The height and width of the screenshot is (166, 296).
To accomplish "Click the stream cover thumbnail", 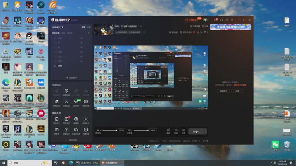I will tap(104, 30).
